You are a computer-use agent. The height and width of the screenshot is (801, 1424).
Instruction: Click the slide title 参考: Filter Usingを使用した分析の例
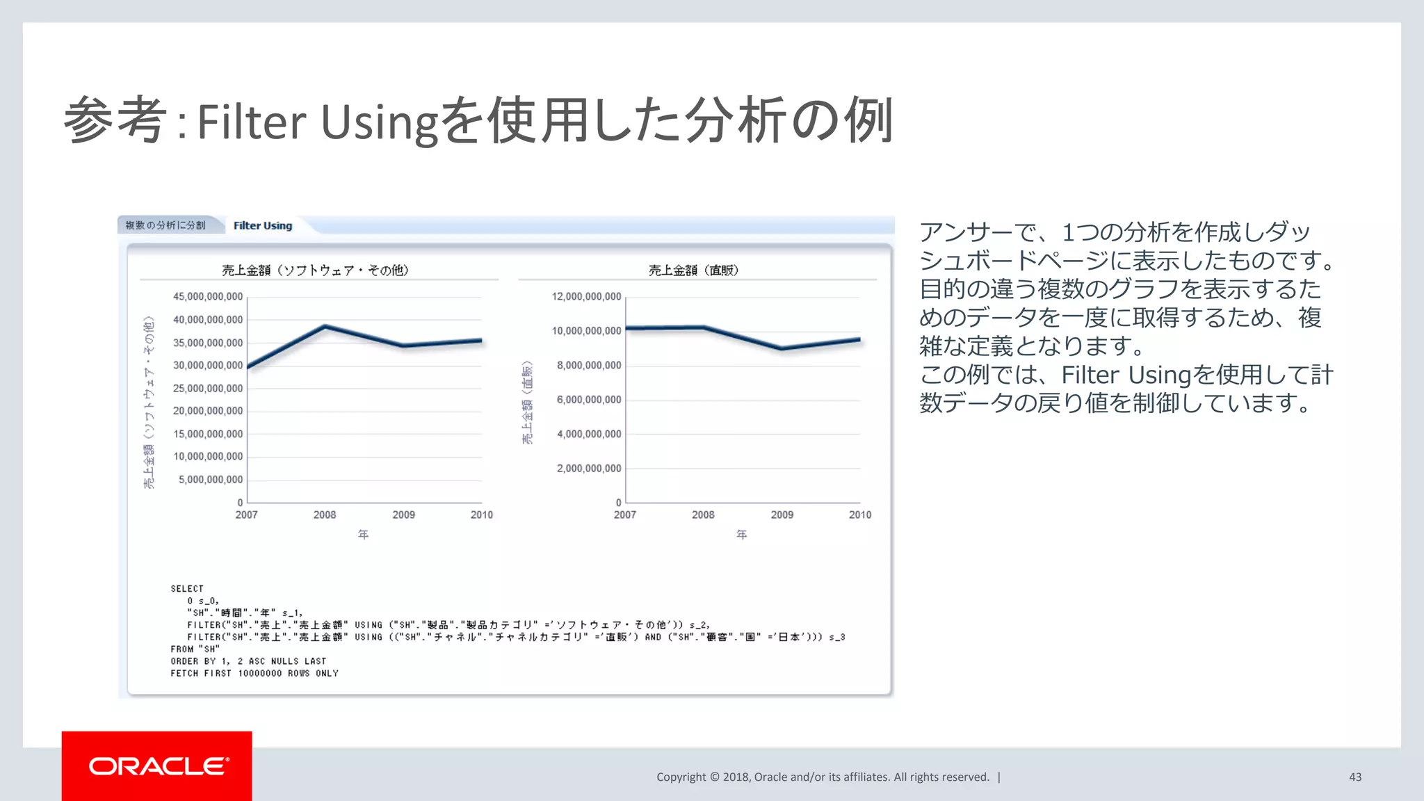pos(478,121)
